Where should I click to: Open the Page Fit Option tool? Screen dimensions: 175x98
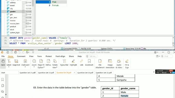click(x=41, y=64)
